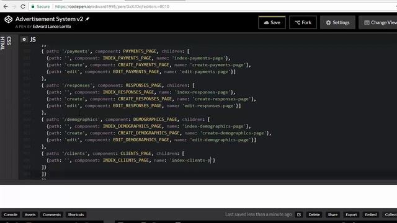The height and width of the screenshot is (223, 397).
Task: Click INDEX_DEMOGRAPHICS_PAGE in code
Action: [132, 126]
